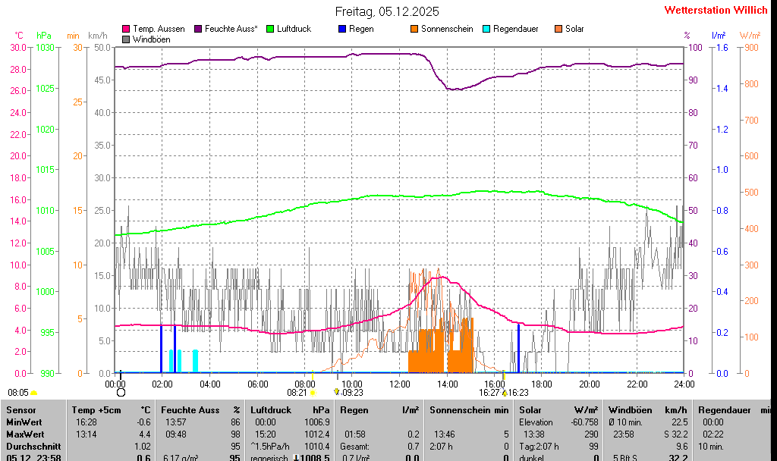
Task: Click the pressure trend arrow beside 1008.5
Action: 297,458
